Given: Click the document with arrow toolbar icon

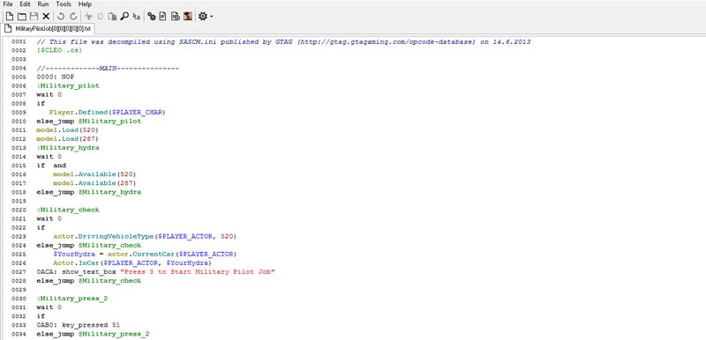Looking at the screenshot, I should (176, 16).
